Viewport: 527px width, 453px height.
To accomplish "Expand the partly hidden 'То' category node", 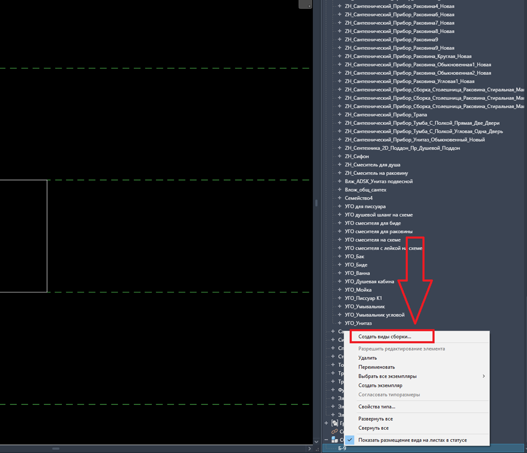I will coord(333,365).
